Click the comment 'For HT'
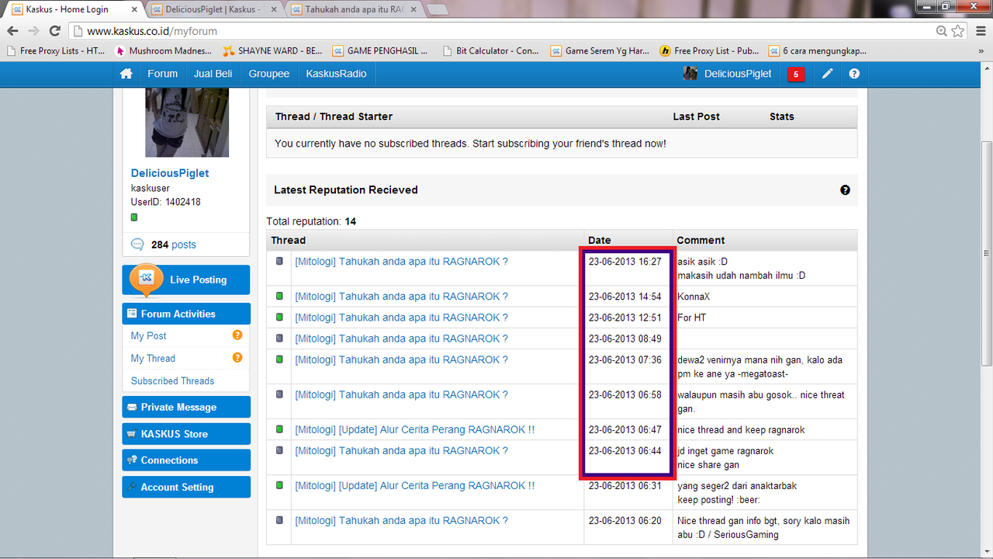The width and height of the screenshot is (993, 559). [x=692, y=318]
